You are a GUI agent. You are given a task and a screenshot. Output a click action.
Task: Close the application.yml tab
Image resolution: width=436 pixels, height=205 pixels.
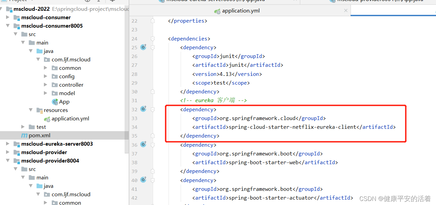pos(345,10)
